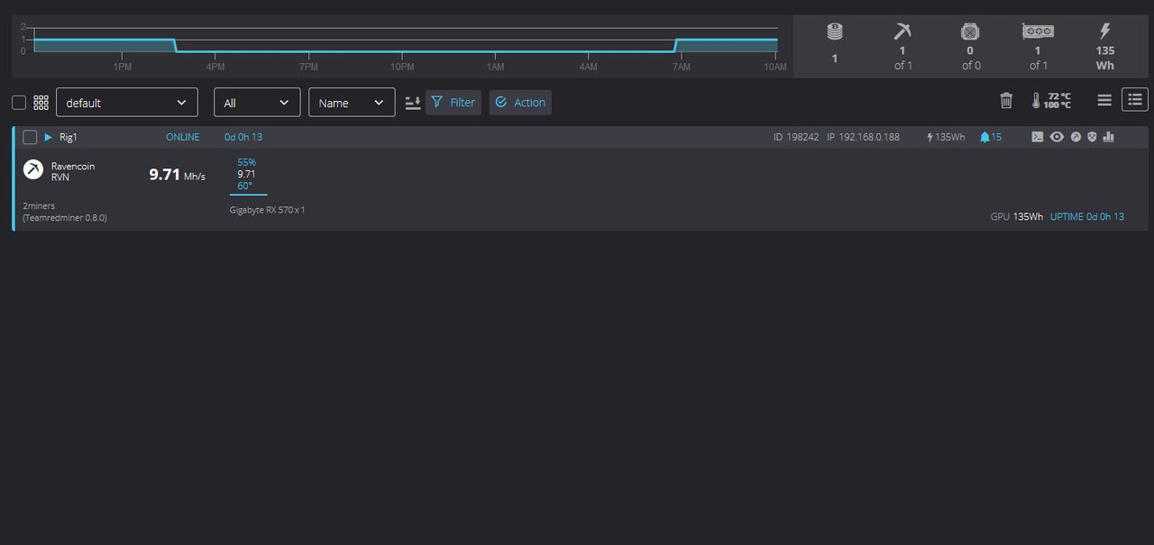Open Rig1 statistics bar chart icon

(x=1108, y=137)
